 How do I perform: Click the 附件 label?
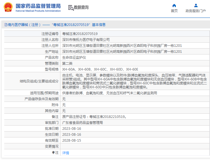pyautogui.click(x=55, y=105)
